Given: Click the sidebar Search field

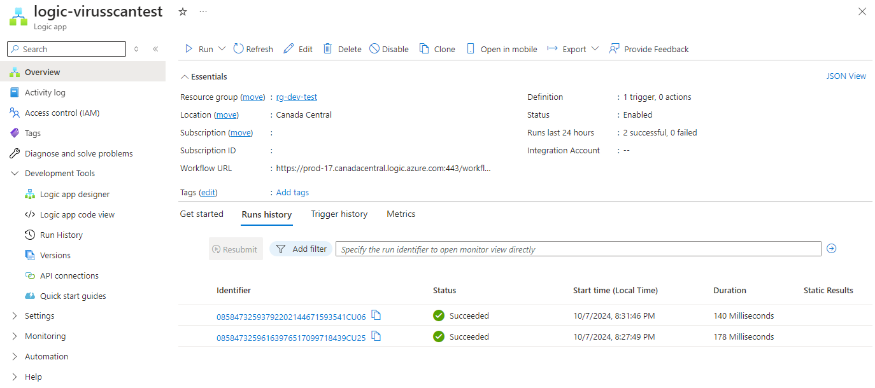Looking at the screenshot, I should coord(67,49).
